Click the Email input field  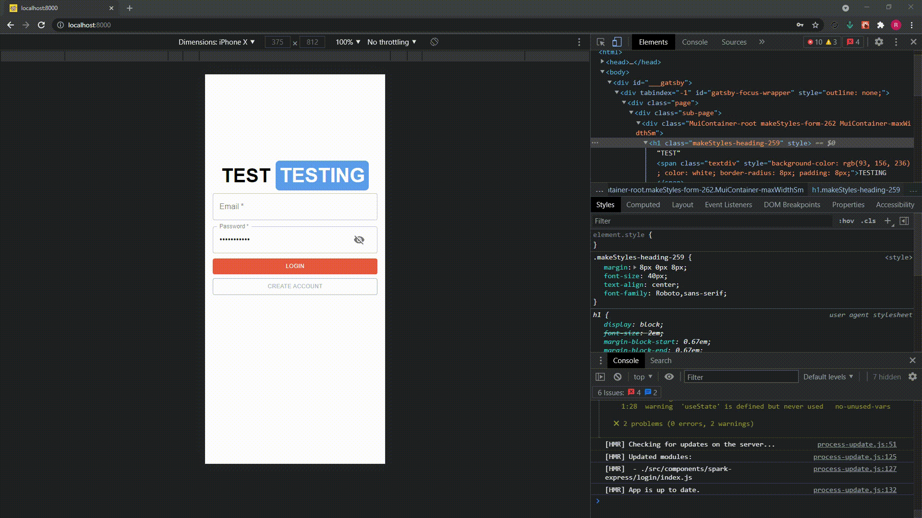[x=295, y=207]
